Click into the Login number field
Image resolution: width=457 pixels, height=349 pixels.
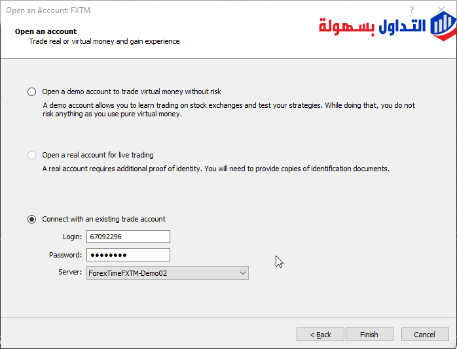tap(128, 237)
